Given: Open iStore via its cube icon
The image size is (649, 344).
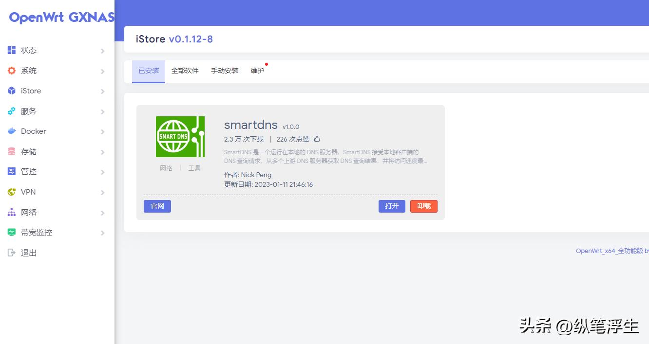Looking at the screenshot, I should [11, 91].
